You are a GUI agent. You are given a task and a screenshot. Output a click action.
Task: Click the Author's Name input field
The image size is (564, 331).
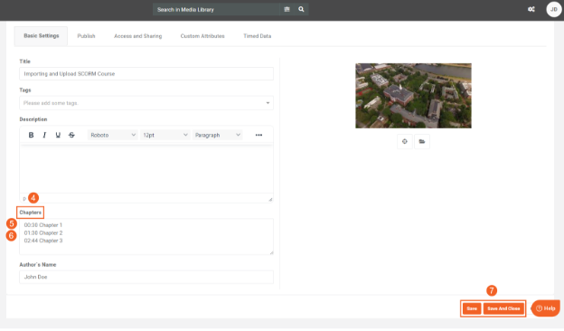146,277
